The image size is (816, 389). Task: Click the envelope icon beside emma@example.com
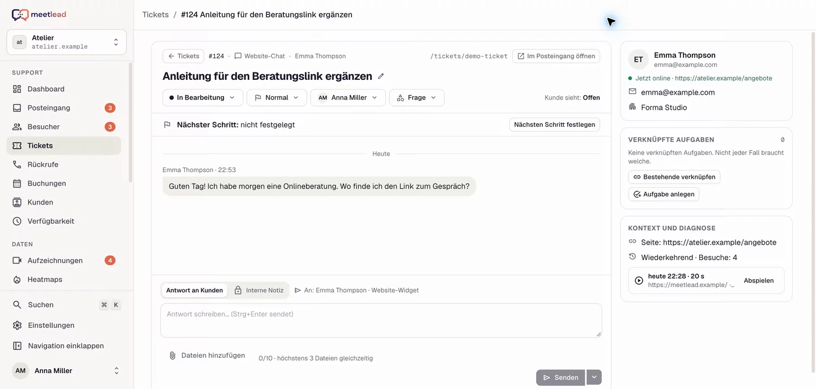click(632, 92)
